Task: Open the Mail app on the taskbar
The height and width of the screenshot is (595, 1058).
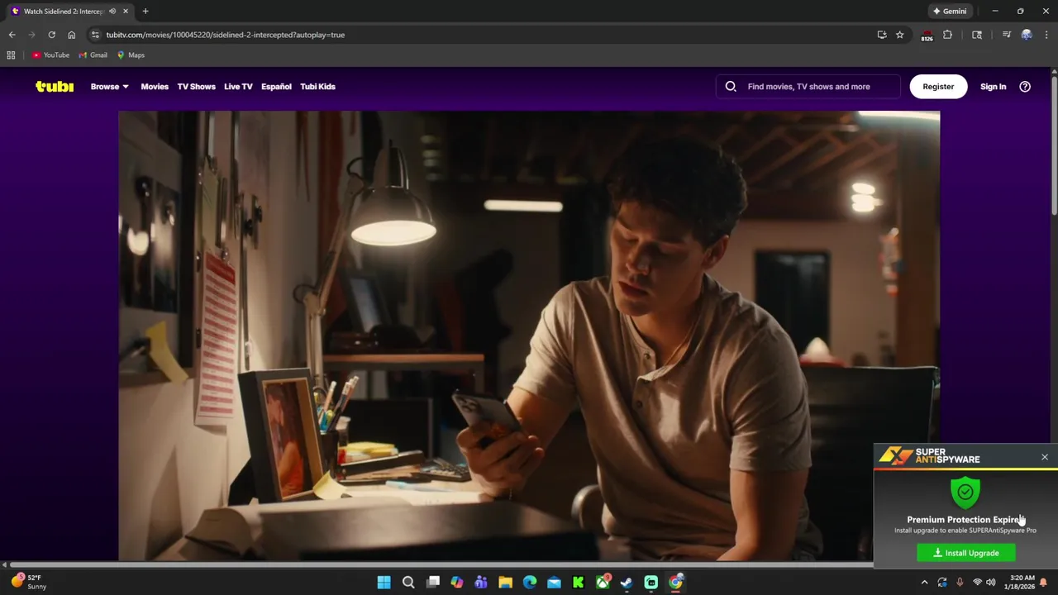Action: coord(554,583)
